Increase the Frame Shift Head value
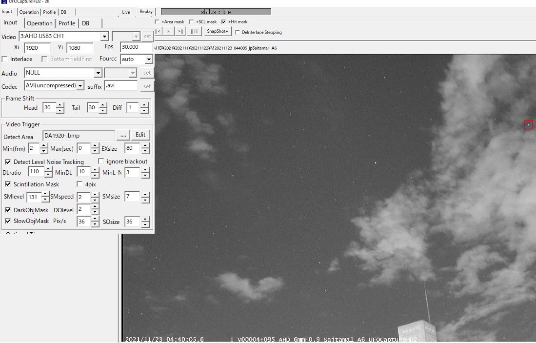536x343 pixels. [x=60, y=105]
